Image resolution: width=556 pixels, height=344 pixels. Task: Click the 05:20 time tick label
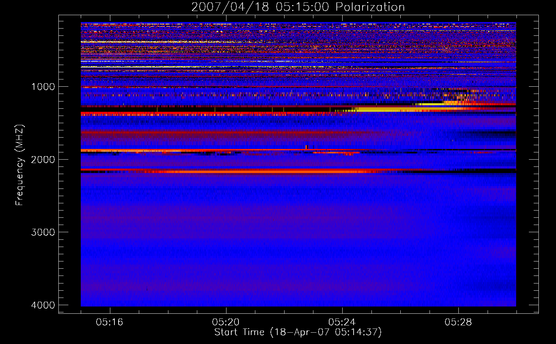pos(226,322)
